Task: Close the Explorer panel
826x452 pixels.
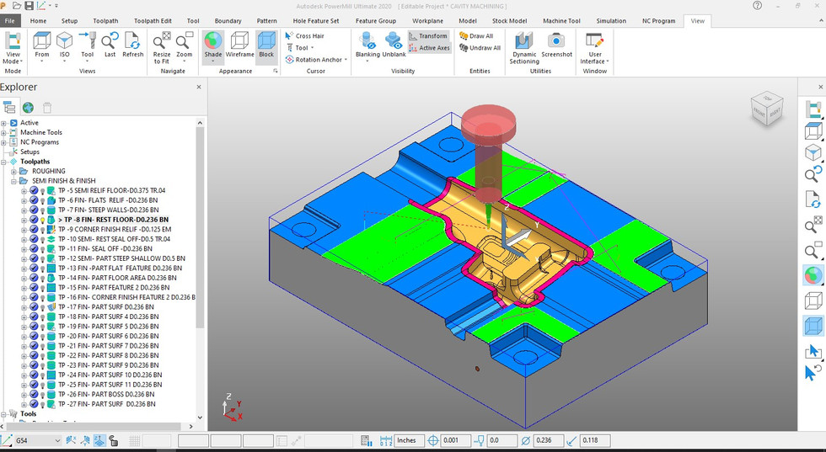Action: [x=199, y=87]
